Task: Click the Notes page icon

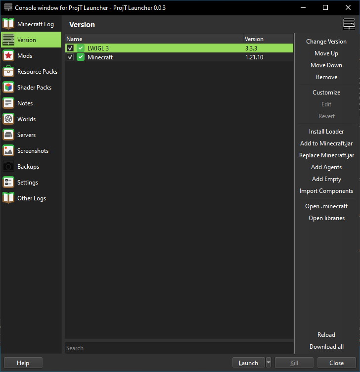Action: coord(8,103)
